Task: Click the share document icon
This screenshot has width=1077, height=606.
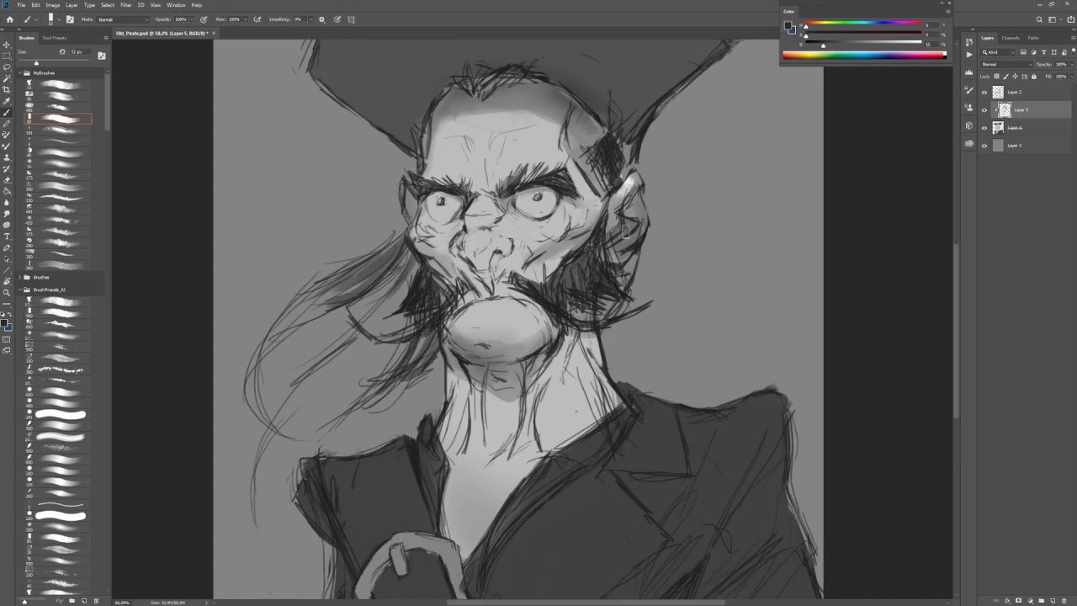Action: tap(1071, 19)
